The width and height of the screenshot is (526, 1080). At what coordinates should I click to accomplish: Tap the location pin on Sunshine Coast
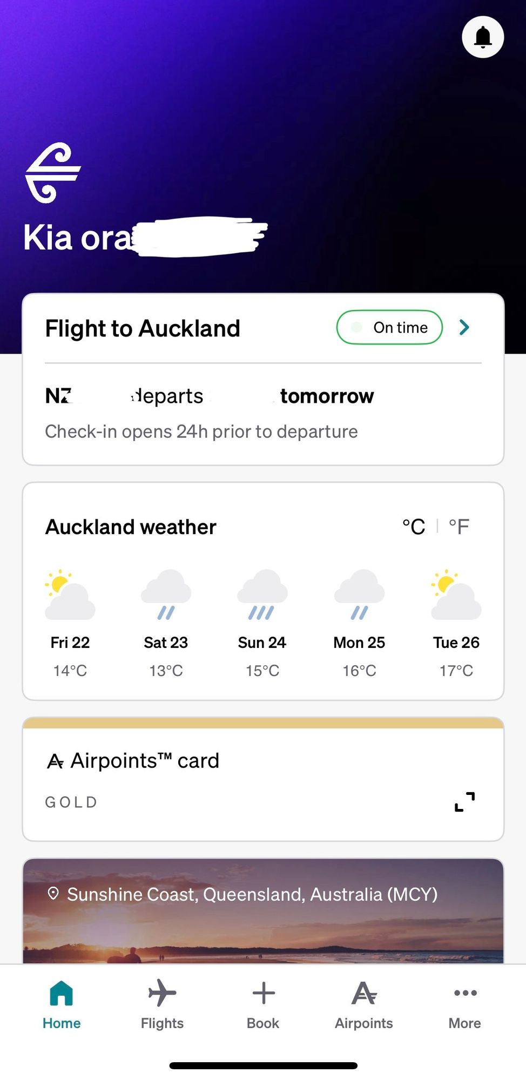[x=53, y=894]
